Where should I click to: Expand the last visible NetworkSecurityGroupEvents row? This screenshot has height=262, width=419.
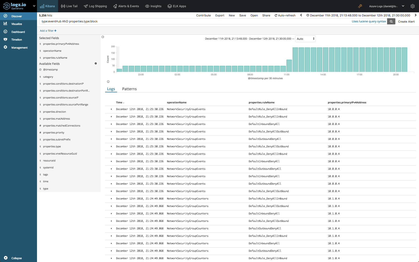[111, 191]
